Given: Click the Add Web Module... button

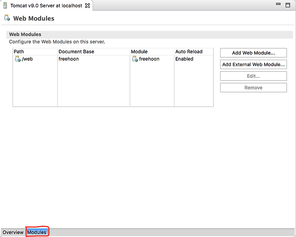Looking at the screenshot, I should pyautogui.click(x=253, y=53).
